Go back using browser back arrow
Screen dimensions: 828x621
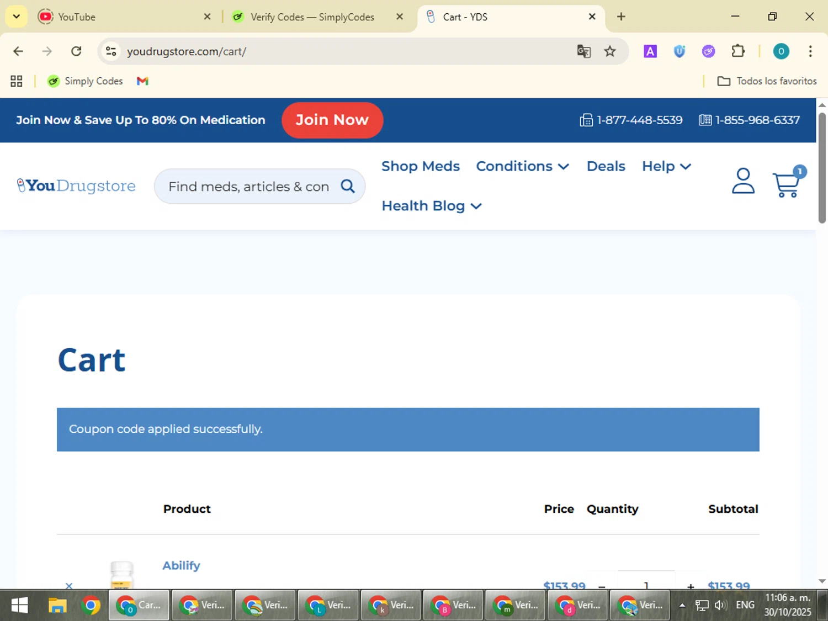coord(18,51)
